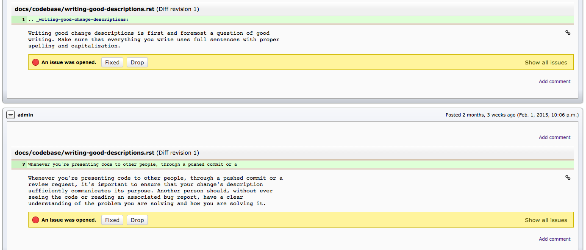The height and width of the screenshot is (250, 586).
Task: Drop the review-request description issue
Action: click(x=137, y=220)
